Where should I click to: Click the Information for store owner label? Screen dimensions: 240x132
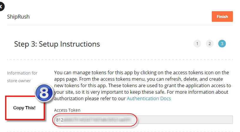click(22, 77)
